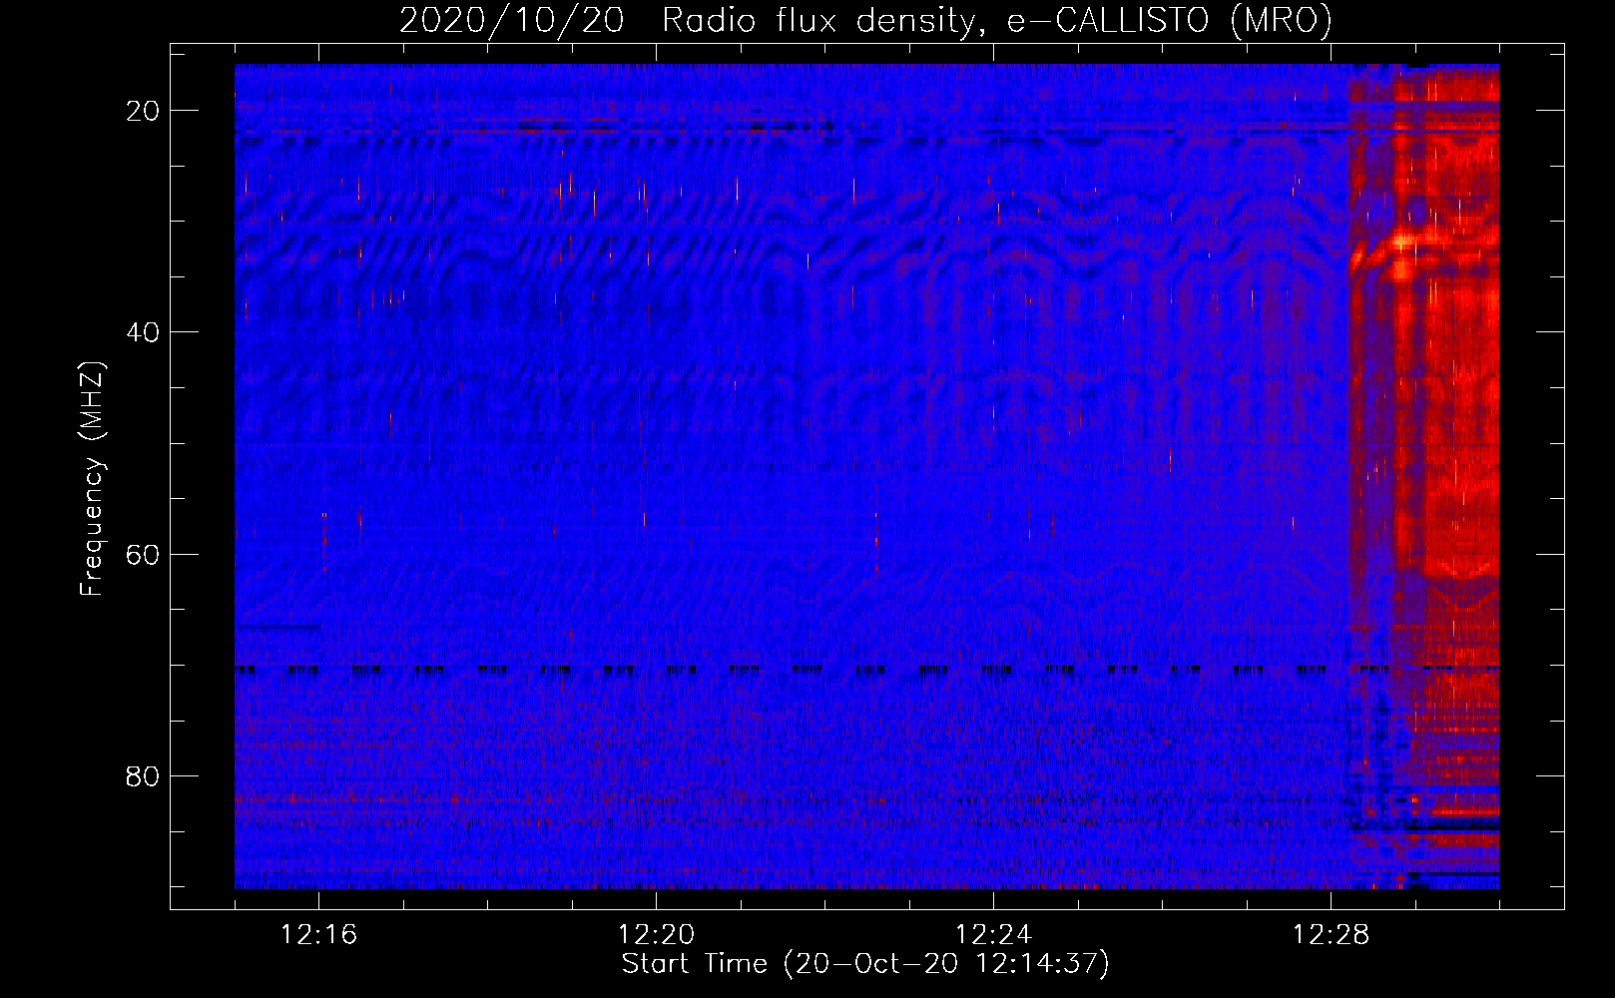Click the frequency tick label 20
Image resolution: width=1615 pixels, height=998 pixels.
[x=143, y=111]
